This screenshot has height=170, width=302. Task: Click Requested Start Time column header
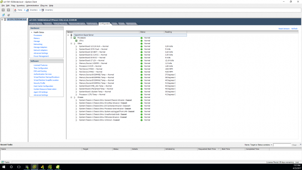[209, 149]
